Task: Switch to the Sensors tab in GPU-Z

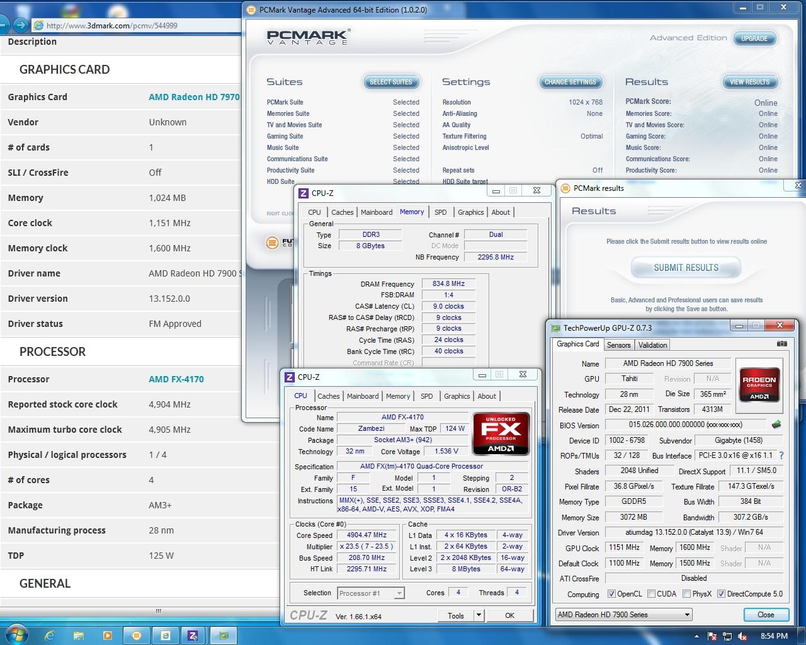Action: coord(618,345)
